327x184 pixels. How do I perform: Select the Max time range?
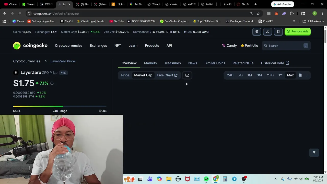[290, 75]
